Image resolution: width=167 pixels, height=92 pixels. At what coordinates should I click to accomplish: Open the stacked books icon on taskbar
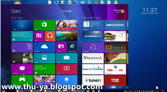pos(88,91)
